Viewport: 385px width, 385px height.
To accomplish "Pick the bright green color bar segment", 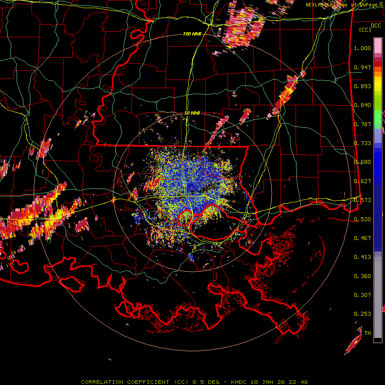I will pos(378,117).
